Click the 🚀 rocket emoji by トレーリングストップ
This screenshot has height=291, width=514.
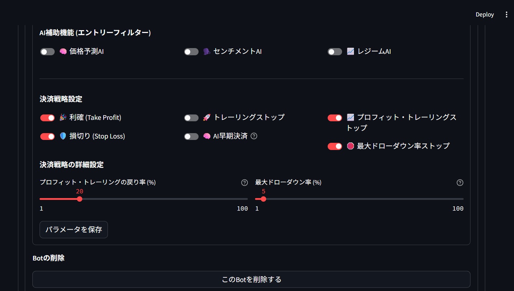click(x=207, y=117)
